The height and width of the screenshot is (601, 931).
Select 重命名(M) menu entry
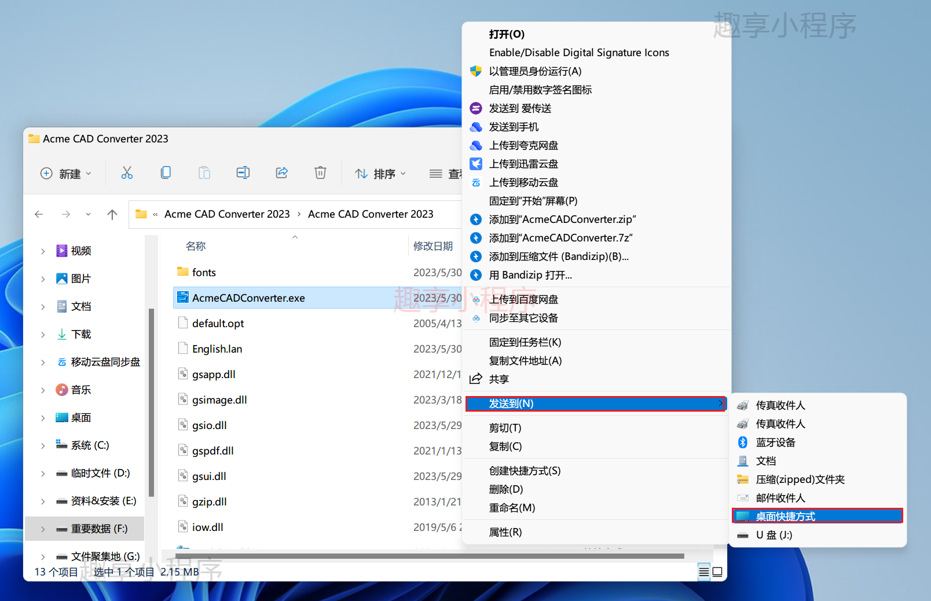coord(596,508)
